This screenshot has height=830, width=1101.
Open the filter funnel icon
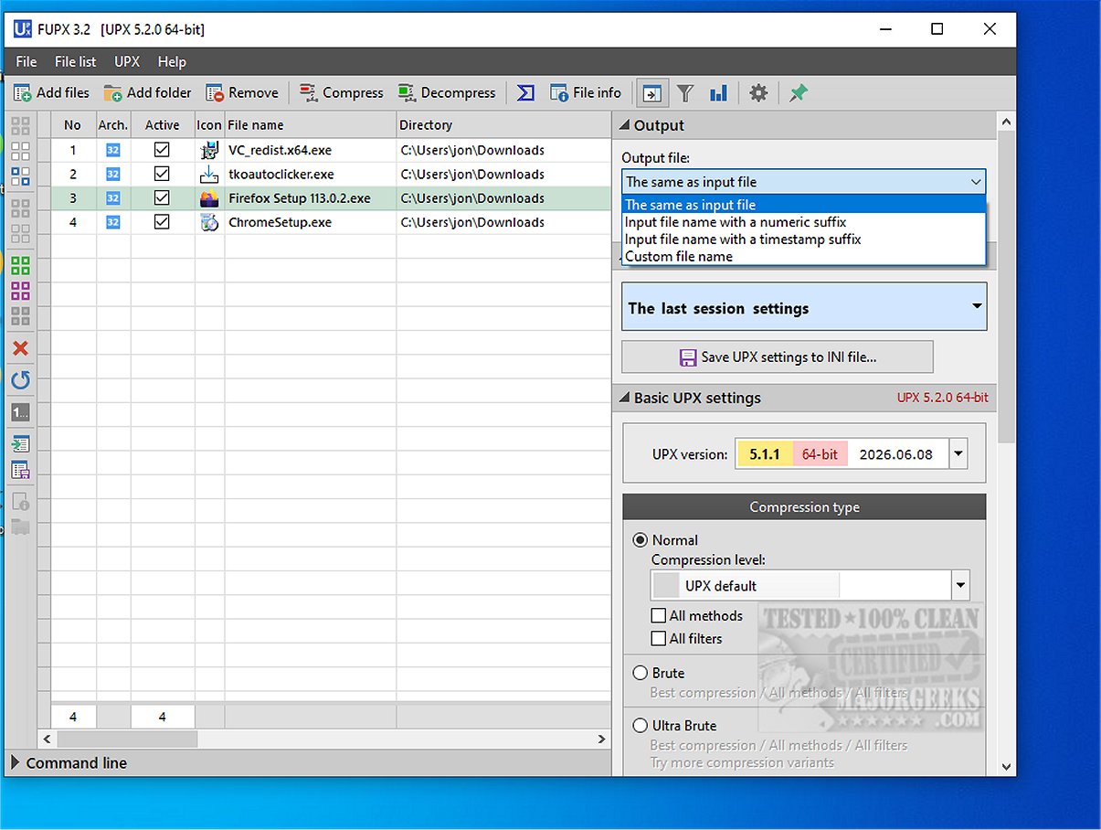click(685, 92)
